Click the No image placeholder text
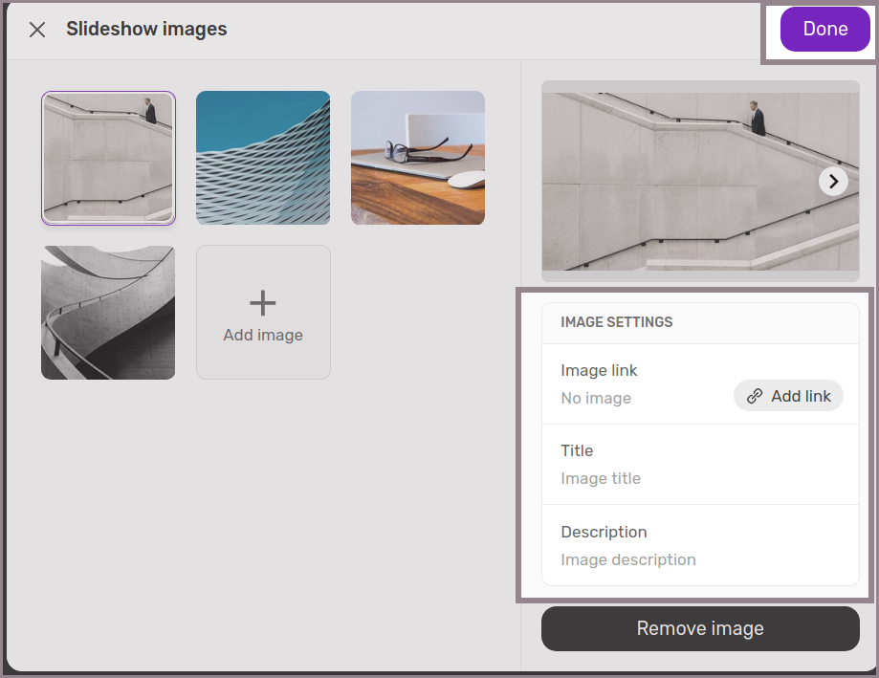Viewport: 879px width, 678px height. (596, 398)
